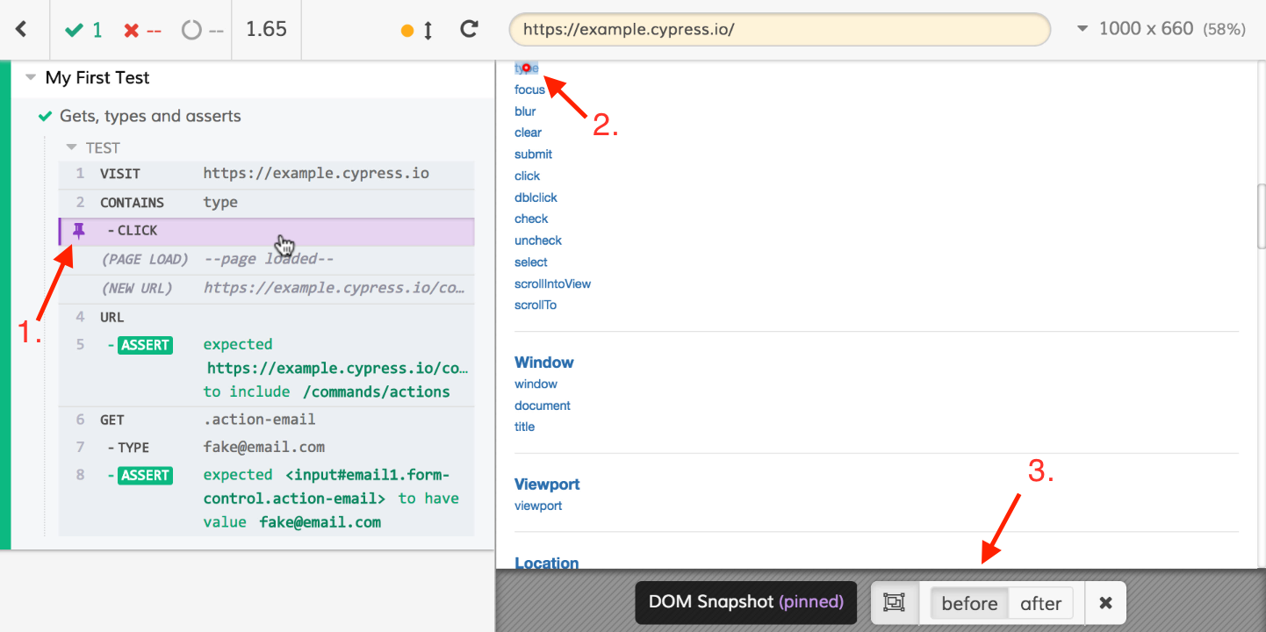Unpin the CLICK command via its pin icon
The width and height of the screenshot is (1266, 632).
[x=76, y=231]
